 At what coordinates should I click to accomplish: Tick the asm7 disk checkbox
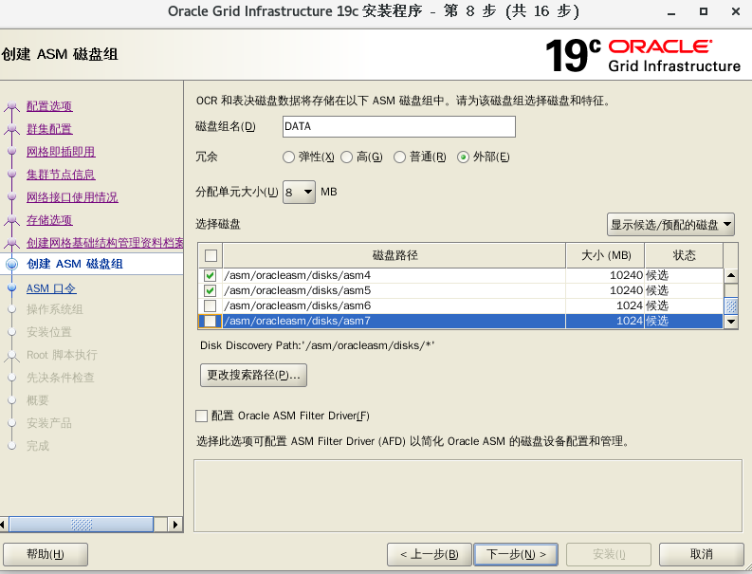(x=210, y=321)
